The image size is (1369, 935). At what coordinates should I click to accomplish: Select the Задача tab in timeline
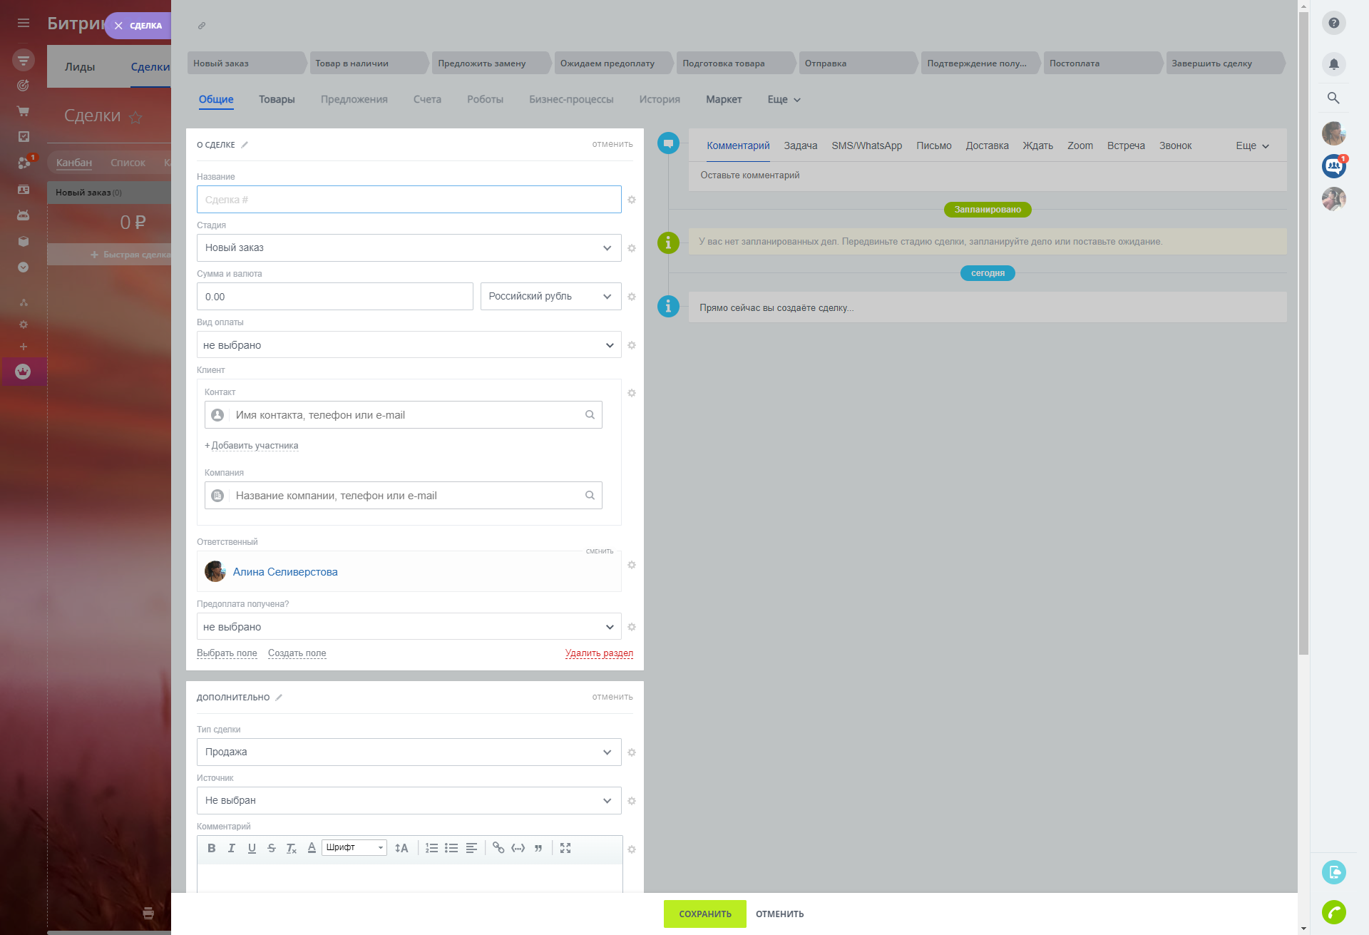(x=800, y=145)
